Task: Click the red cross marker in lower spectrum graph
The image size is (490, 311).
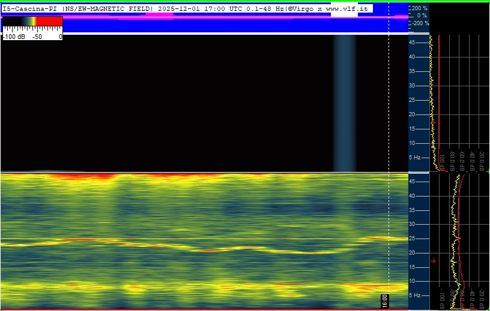Action: click(x=433, y=261)
